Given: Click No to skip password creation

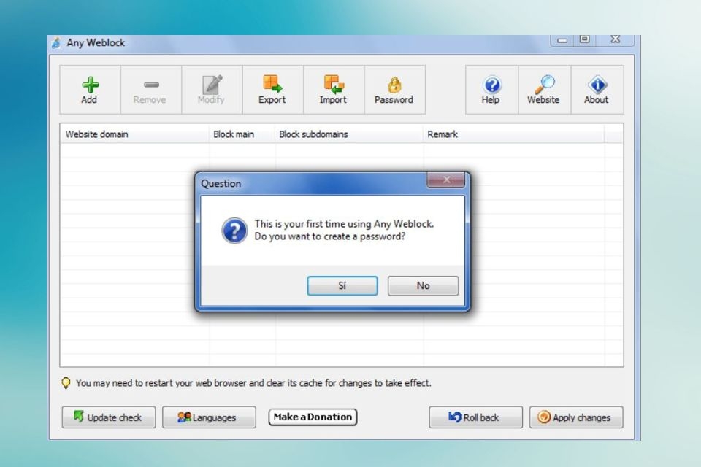Looking at the screenshot, I should tap(423, 285).
